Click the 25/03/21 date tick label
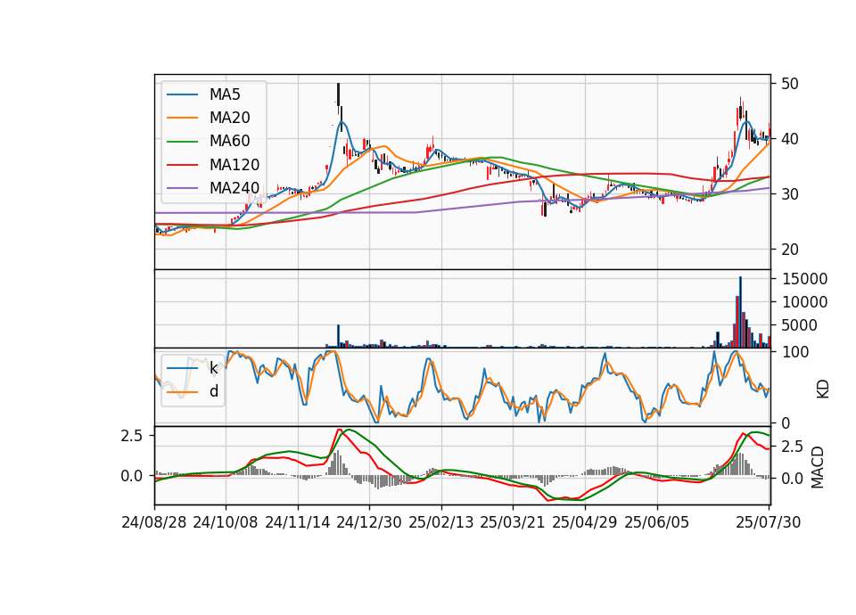Image resolution: width=856 pixels, height=615 pixels. click(513, 523)
